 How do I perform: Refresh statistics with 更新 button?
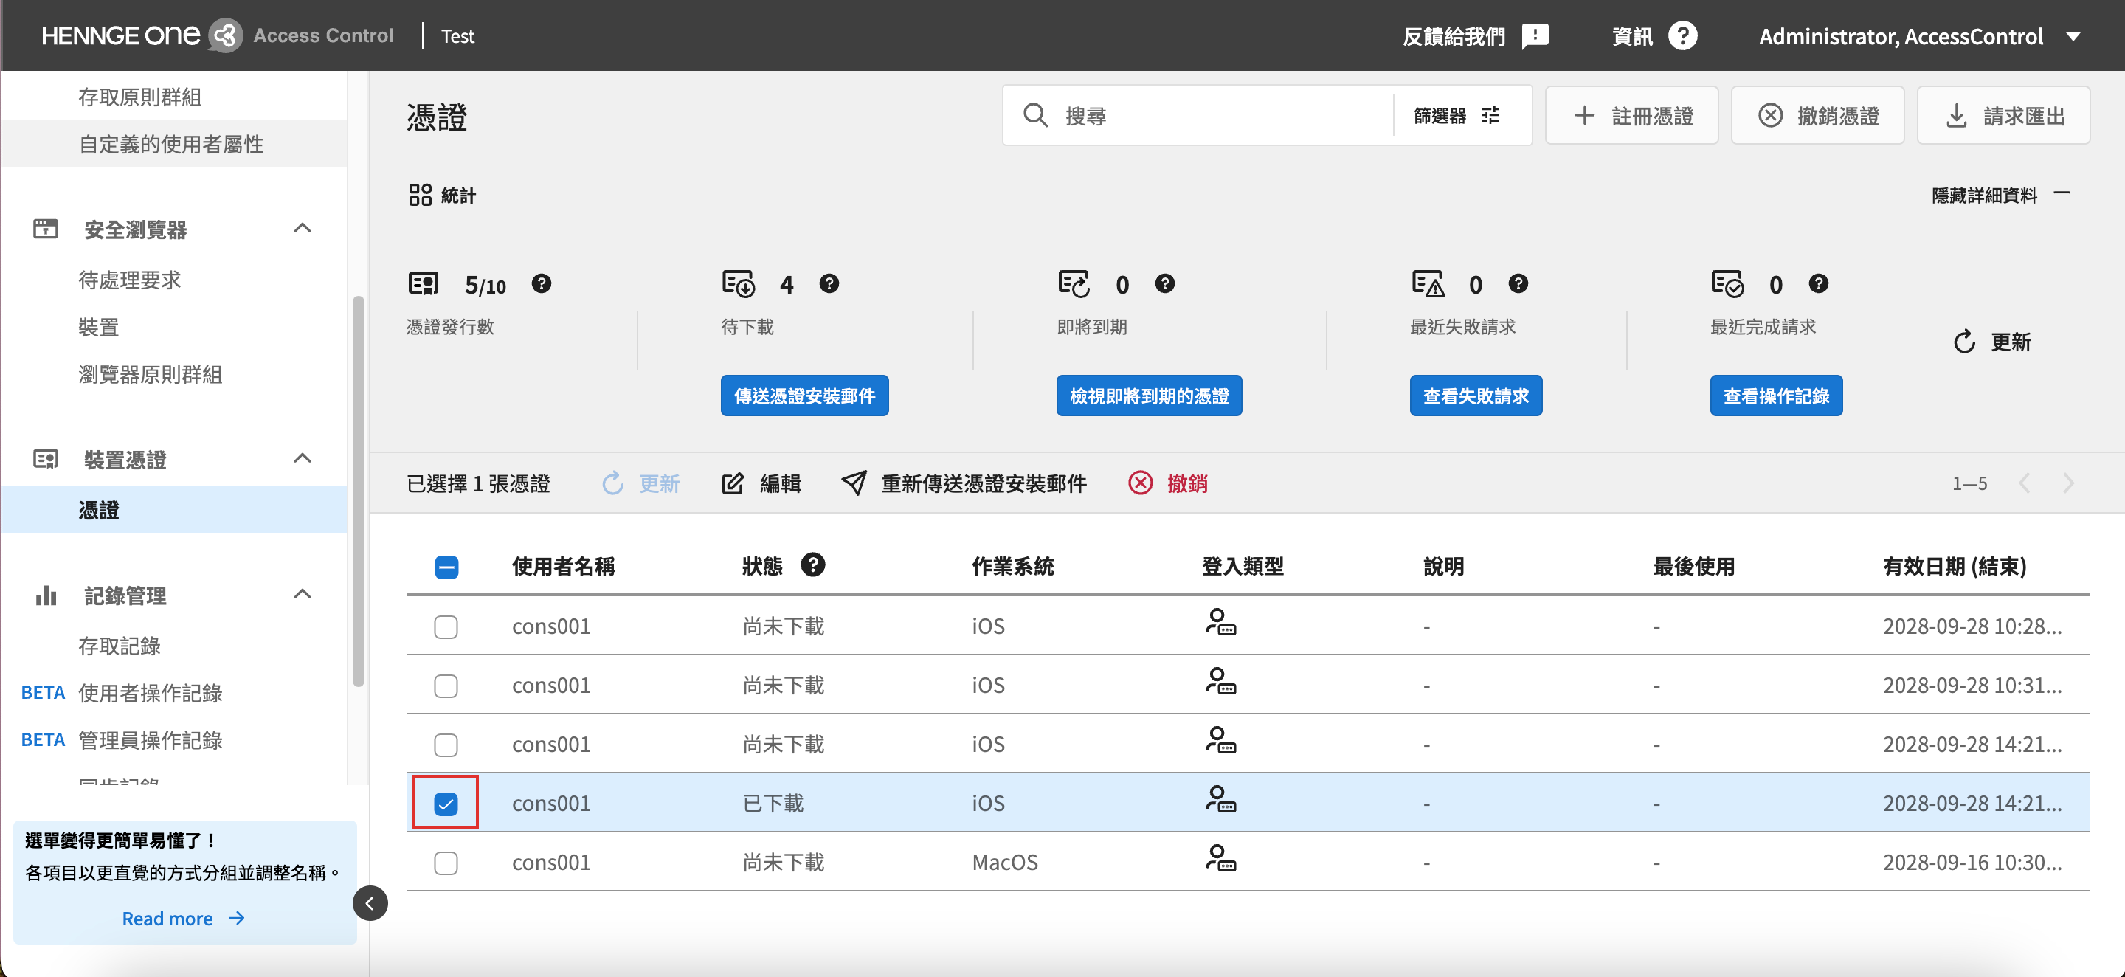tap(1992, 342)
